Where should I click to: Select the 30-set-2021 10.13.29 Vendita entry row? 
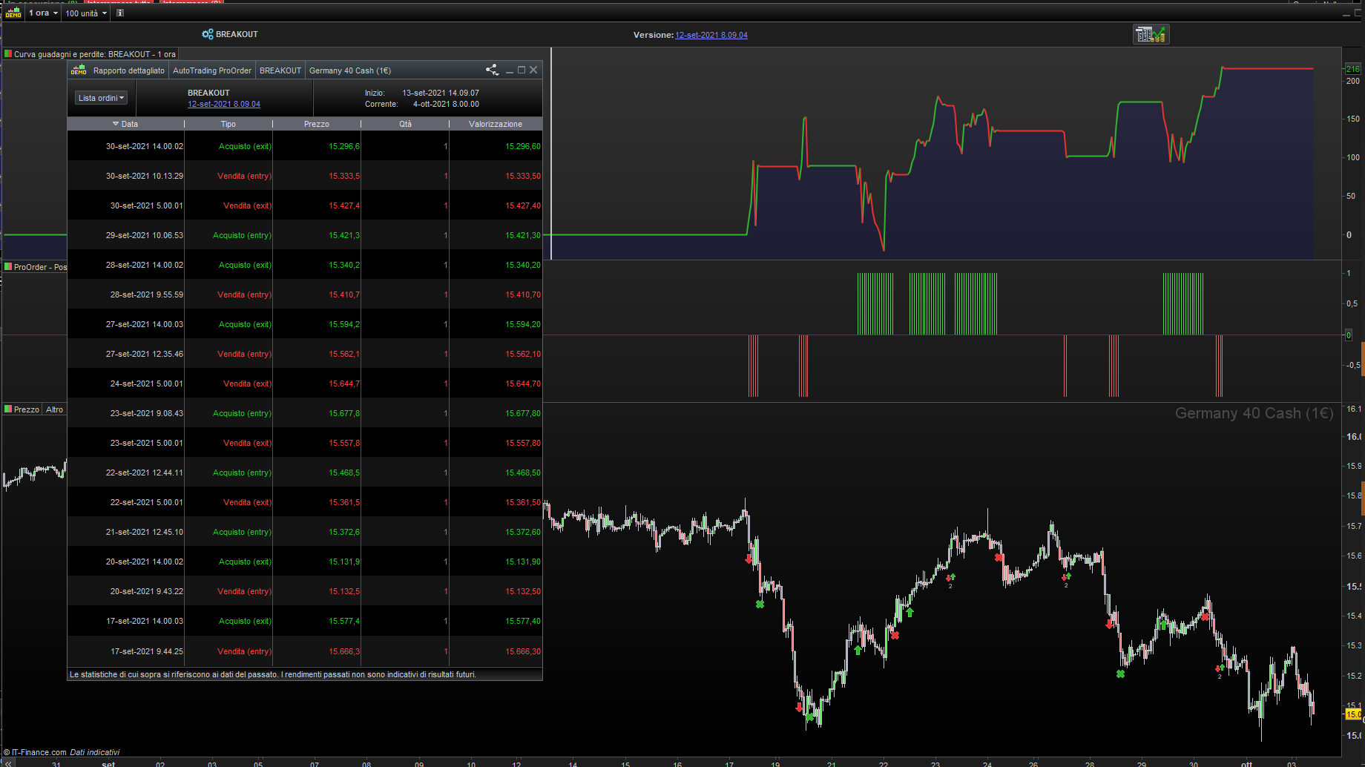305,176
